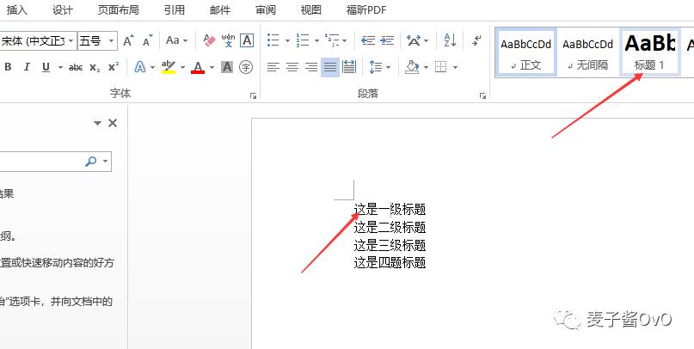Screen dimensions: 694x349
Task: Open the 插入 tab
Action: [17, 10]
